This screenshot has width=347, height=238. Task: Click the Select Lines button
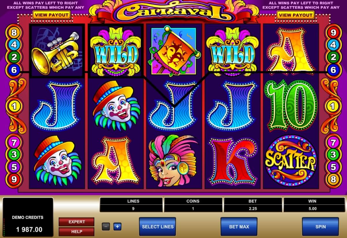[158, 227]
